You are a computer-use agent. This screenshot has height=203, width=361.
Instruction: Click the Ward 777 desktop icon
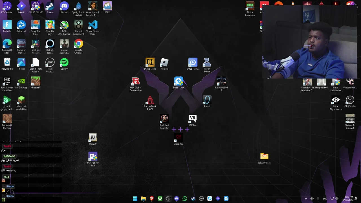coord(179,139)
